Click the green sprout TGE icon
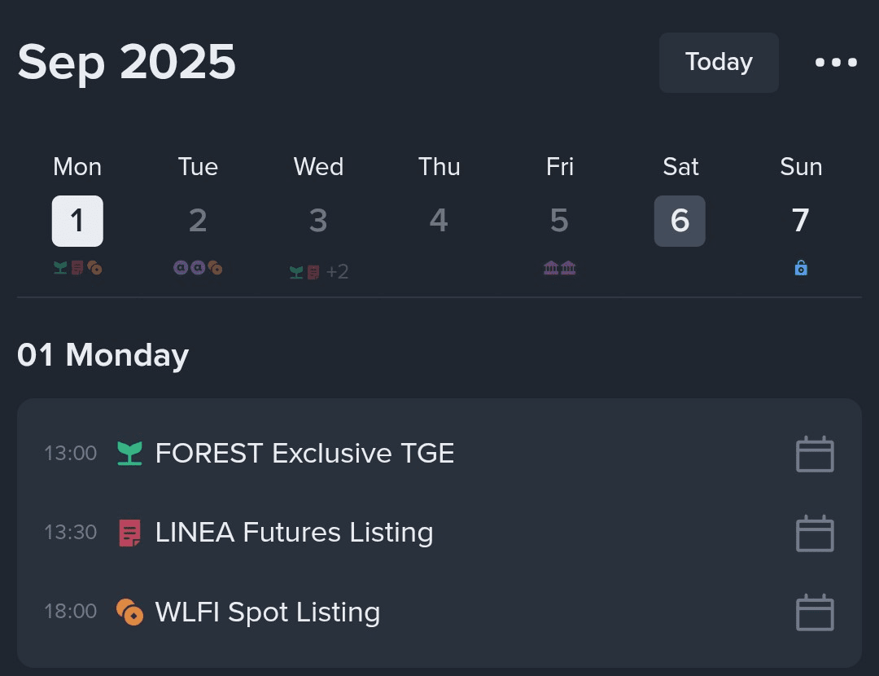The image size is (879, 676). click(x=129, y=454)
